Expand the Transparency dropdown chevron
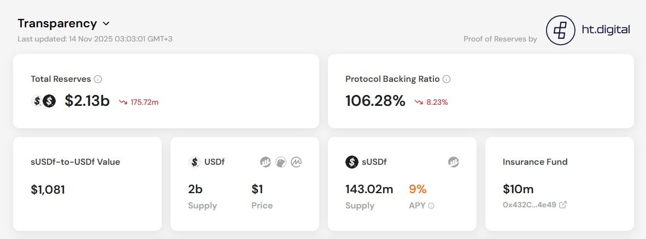 click(x=106, y=23)
